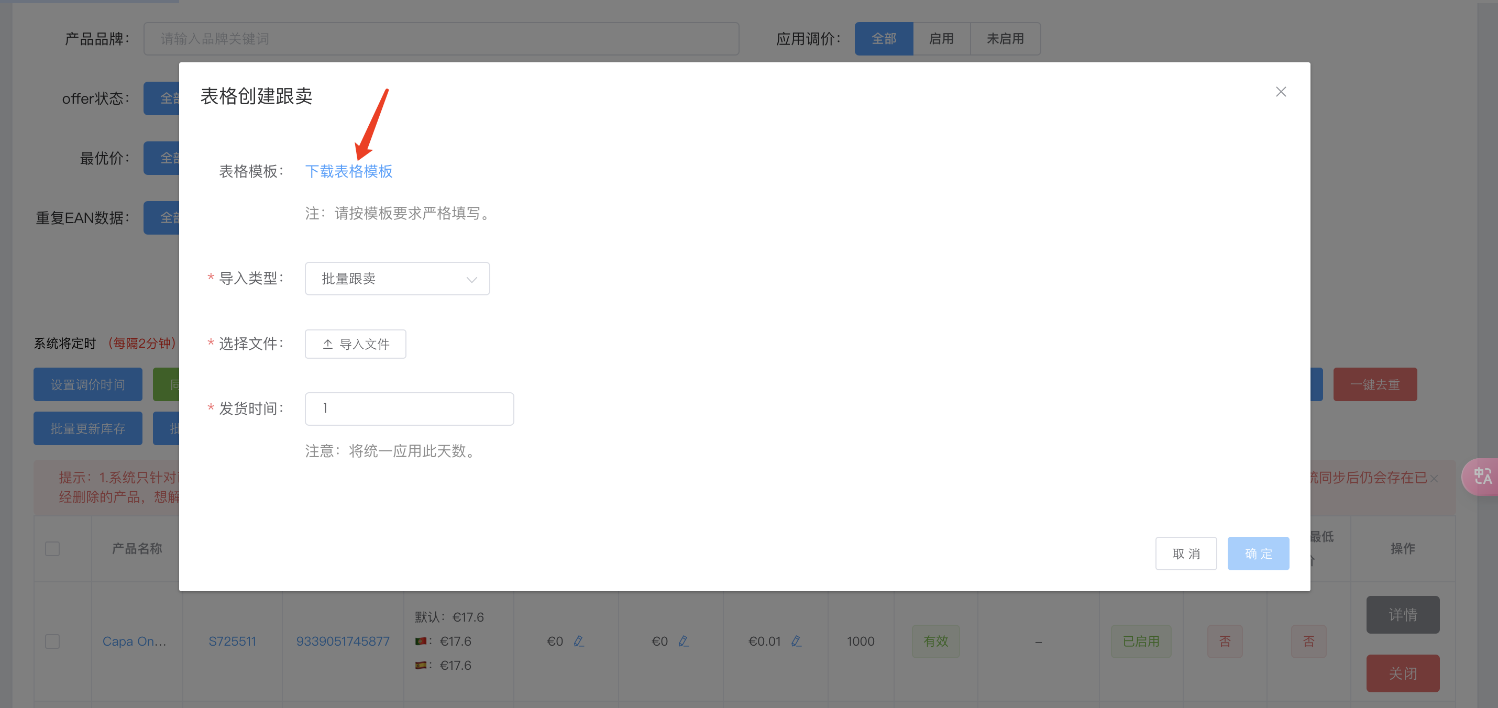The height and width of the screenshot is (708, 1498).
Task: Switch 应用调价 filter to 未启用
Action: [1005, 38]
